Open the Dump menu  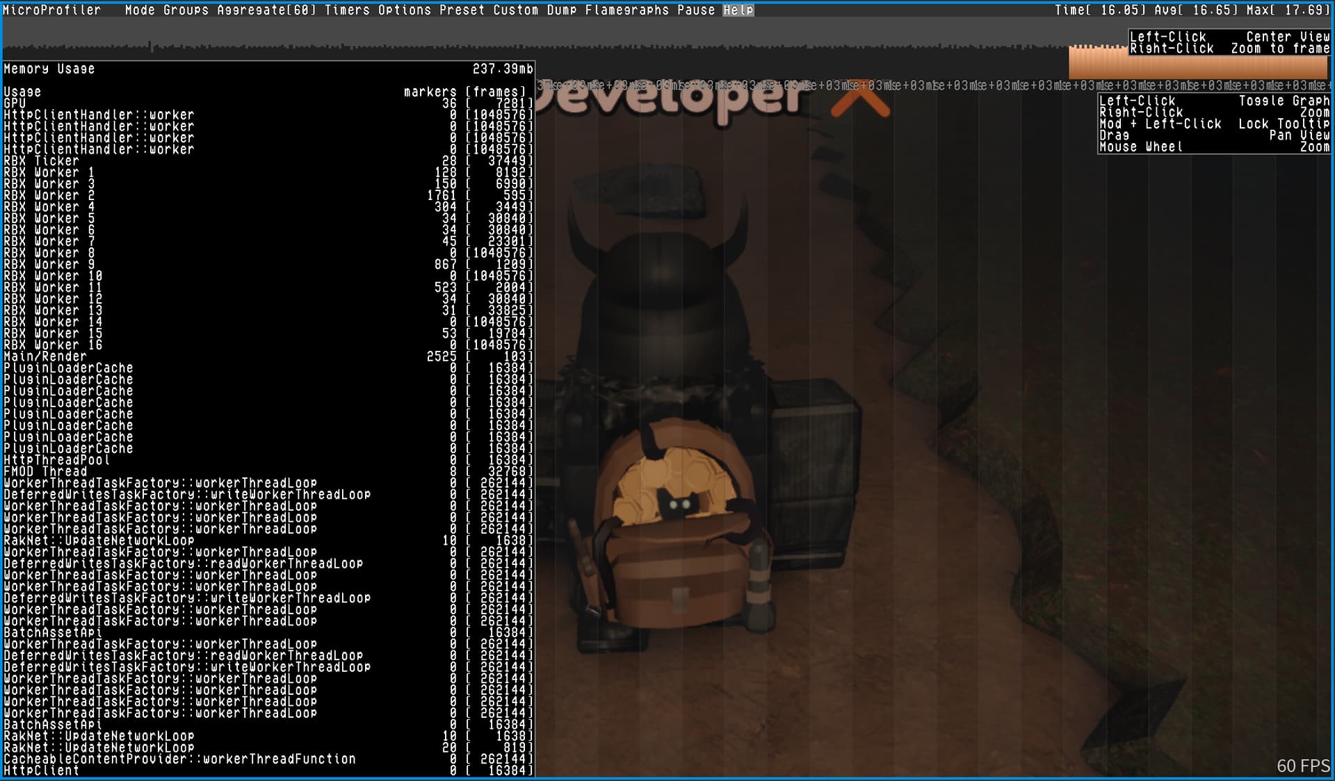point(561,10)
